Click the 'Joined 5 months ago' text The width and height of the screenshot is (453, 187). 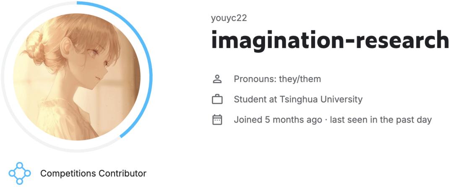pos(278,120)
